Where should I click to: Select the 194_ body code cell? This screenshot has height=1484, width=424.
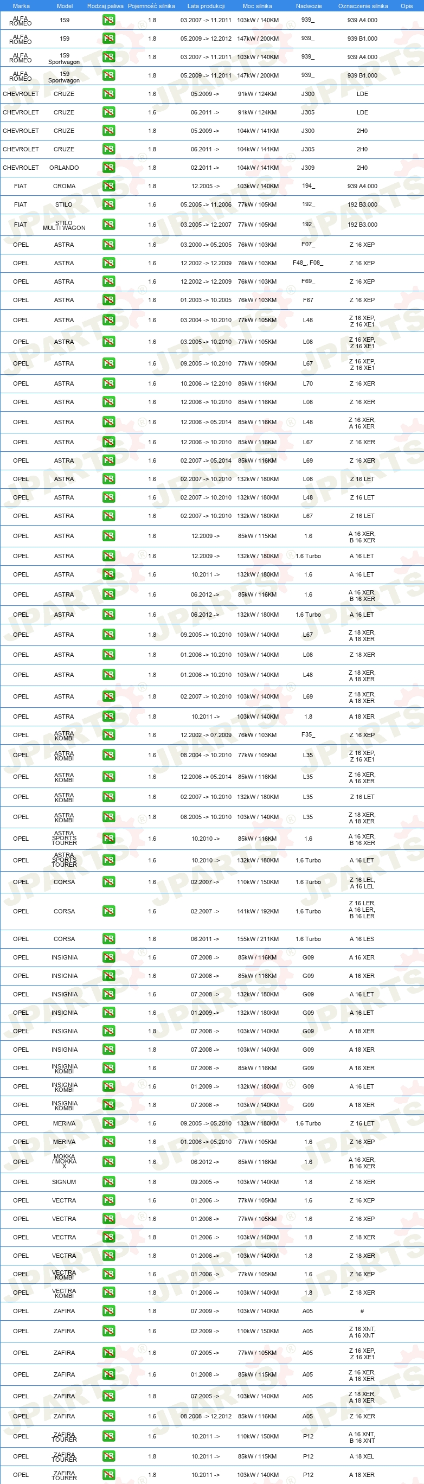tap(308, 186)
